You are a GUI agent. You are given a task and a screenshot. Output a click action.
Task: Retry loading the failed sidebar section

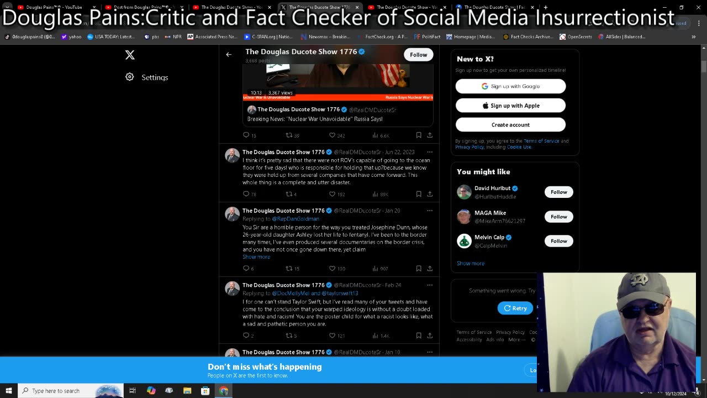515,308
